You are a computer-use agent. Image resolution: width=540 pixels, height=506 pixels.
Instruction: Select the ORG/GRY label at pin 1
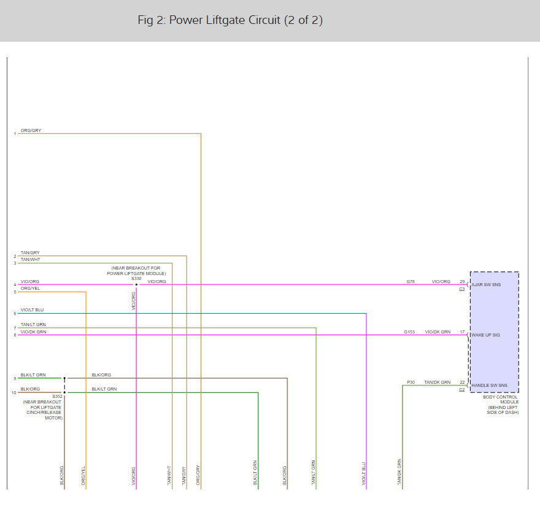click(31, 130)
